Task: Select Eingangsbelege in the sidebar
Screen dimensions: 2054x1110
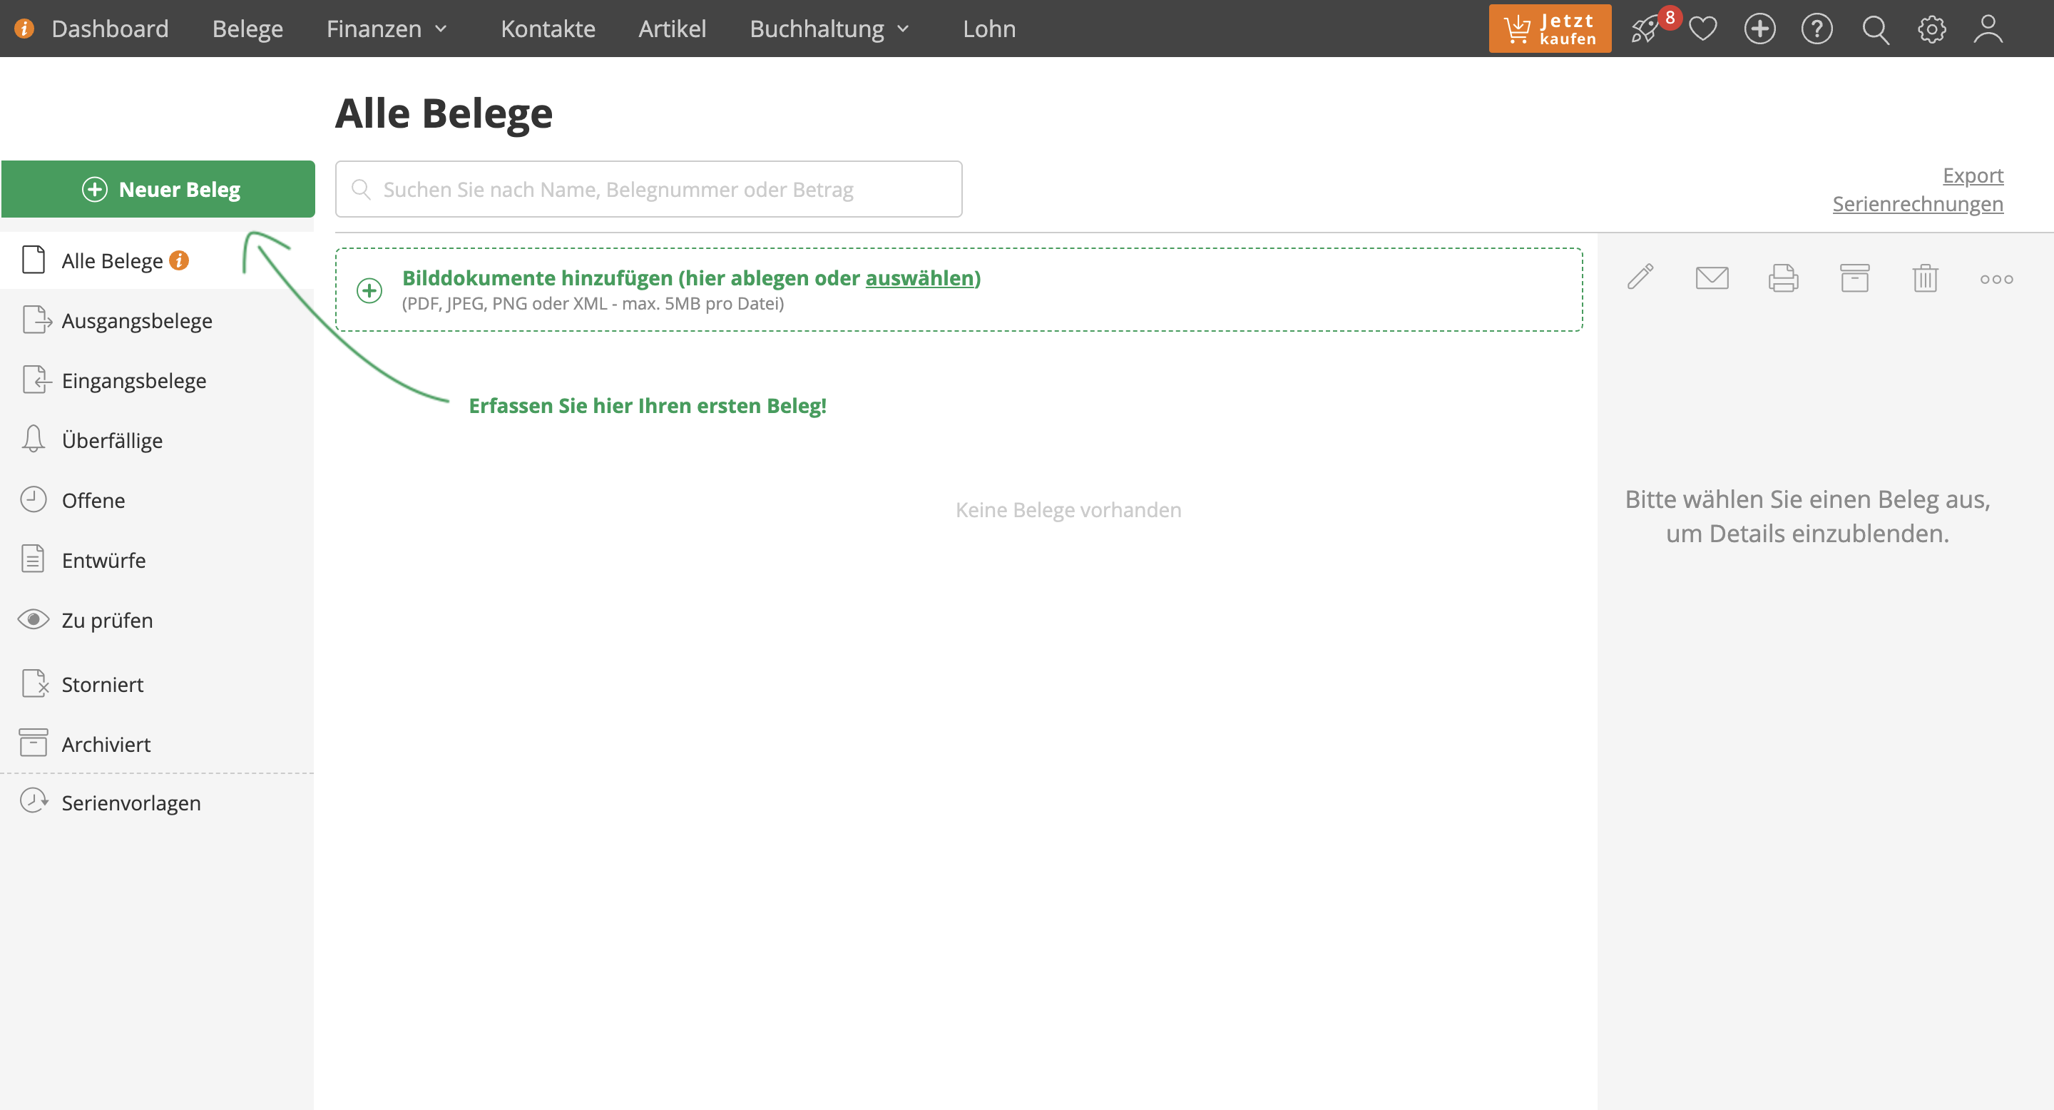Action: 158,380
